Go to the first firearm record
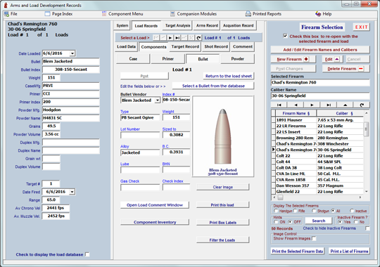The height and width of the screenshot is (267, 380). pos(279,105)
